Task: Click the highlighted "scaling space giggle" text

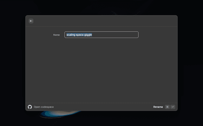Action: [x=79, y=35]
